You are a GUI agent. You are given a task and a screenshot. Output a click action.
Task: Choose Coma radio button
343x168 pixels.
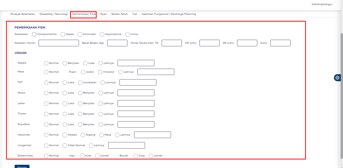pyautogui.click(x=128, y=34)
